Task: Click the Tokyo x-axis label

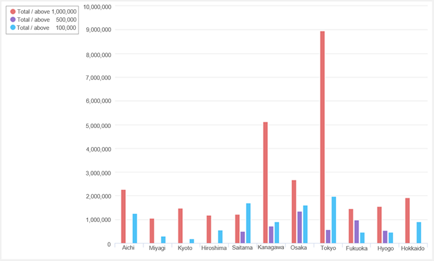Action: tap(328, 249)
